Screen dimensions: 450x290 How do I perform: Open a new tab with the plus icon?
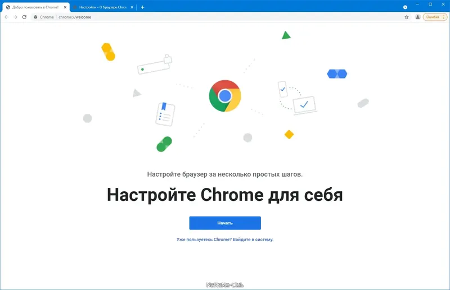[143, 7]
